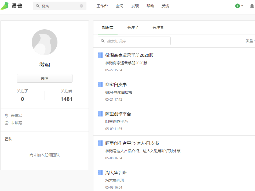Follow 微淘 with the 关注 button

pyautogui.click(x=45, y=78)
